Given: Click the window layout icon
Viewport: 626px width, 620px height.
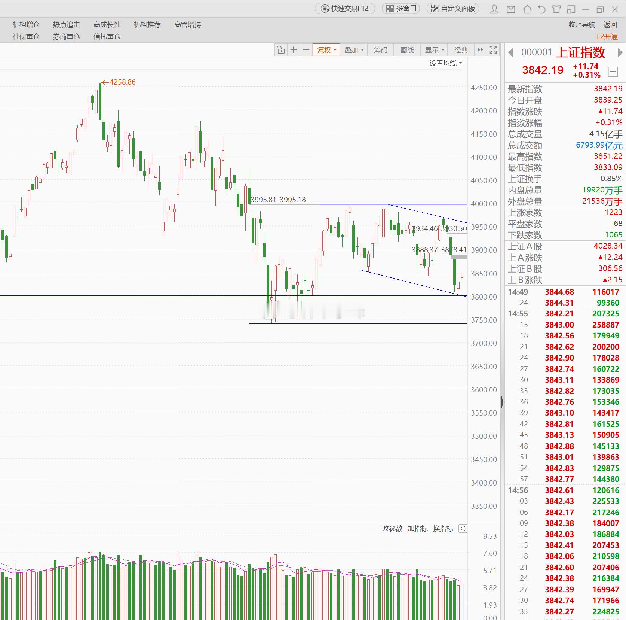Looking at the screenshot, I should [571, 9].
